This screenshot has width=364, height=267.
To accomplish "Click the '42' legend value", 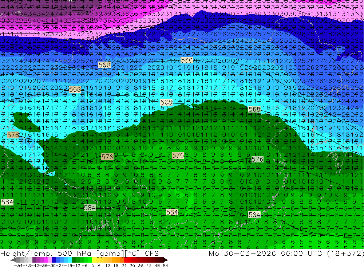I will point(149,266).
